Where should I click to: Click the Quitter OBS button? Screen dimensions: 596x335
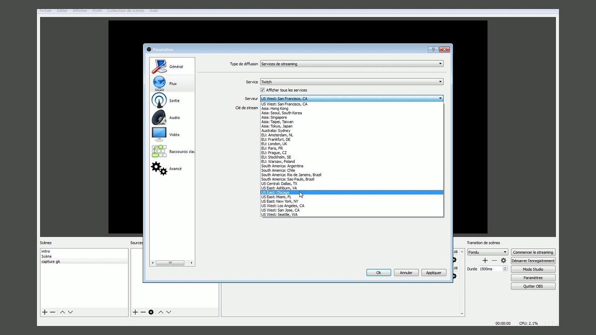click(x=533, y=286)
